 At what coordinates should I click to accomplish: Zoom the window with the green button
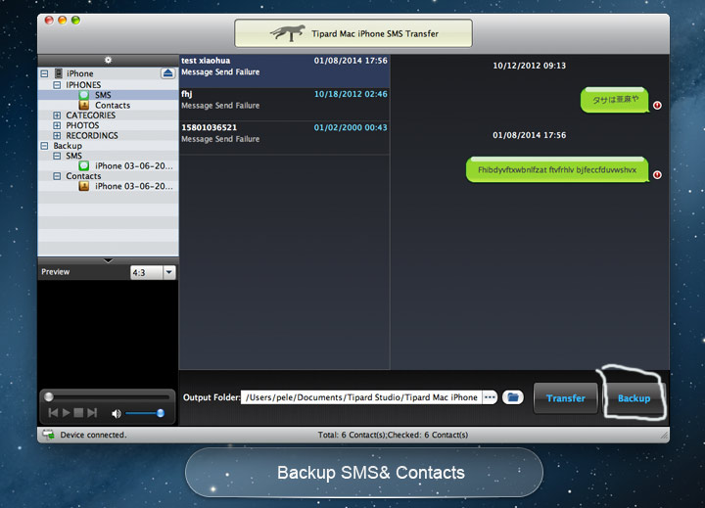coord(76,20)
